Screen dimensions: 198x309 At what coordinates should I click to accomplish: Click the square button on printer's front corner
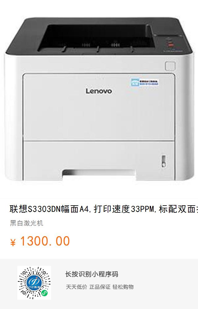[x=170, y=66]
